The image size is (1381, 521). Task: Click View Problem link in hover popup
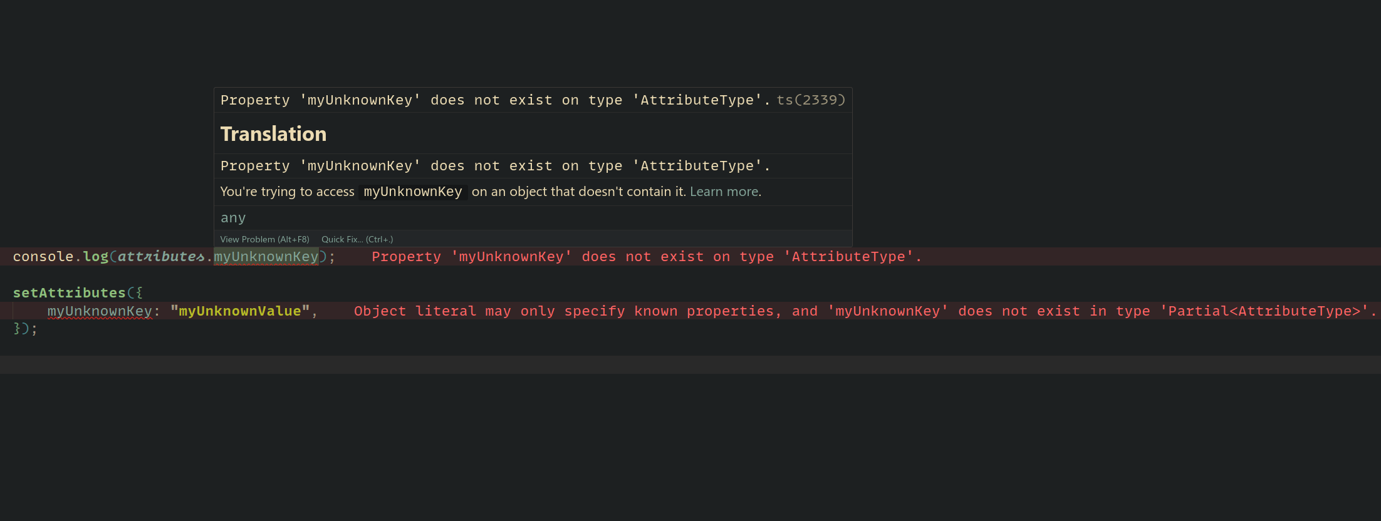pyautogui.click(x=264, y=239)
